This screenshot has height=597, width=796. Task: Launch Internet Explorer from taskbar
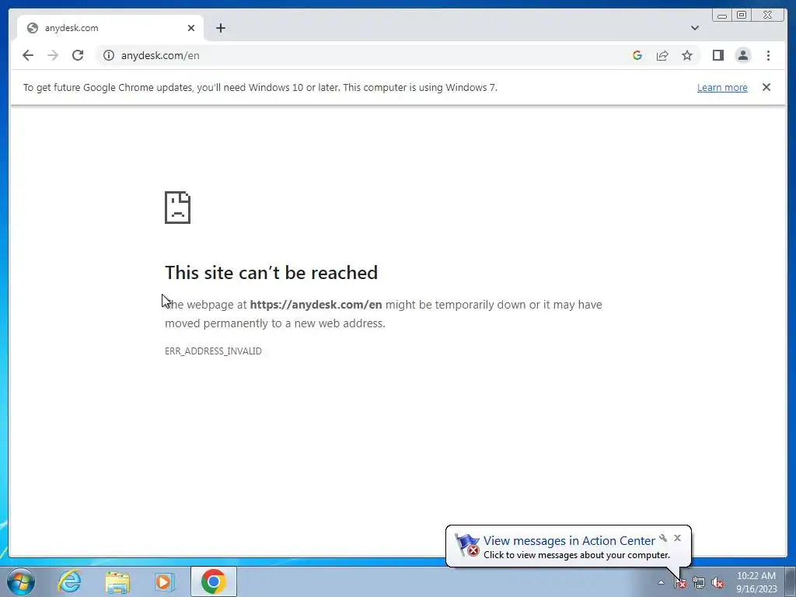[x=69, y=581]
